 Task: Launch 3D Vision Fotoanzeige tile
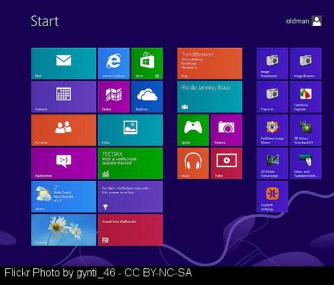(x=272, y=163)
